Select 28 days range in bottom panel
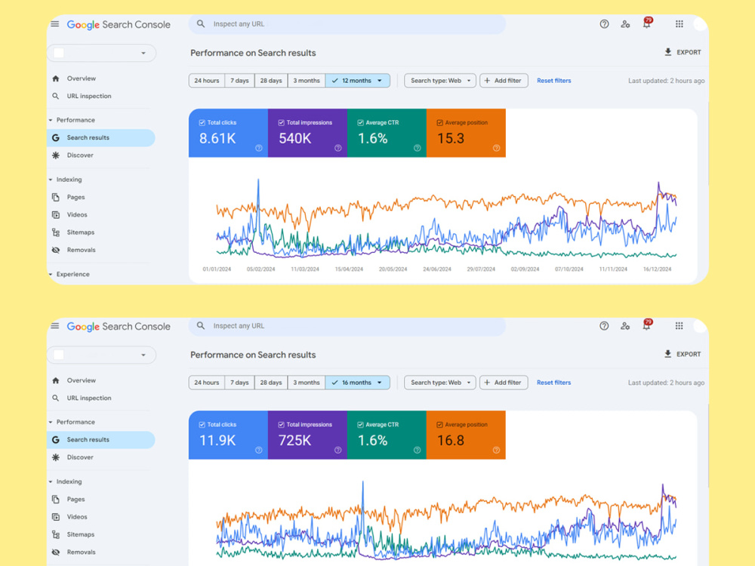755x566 pixels. [271, 383]
